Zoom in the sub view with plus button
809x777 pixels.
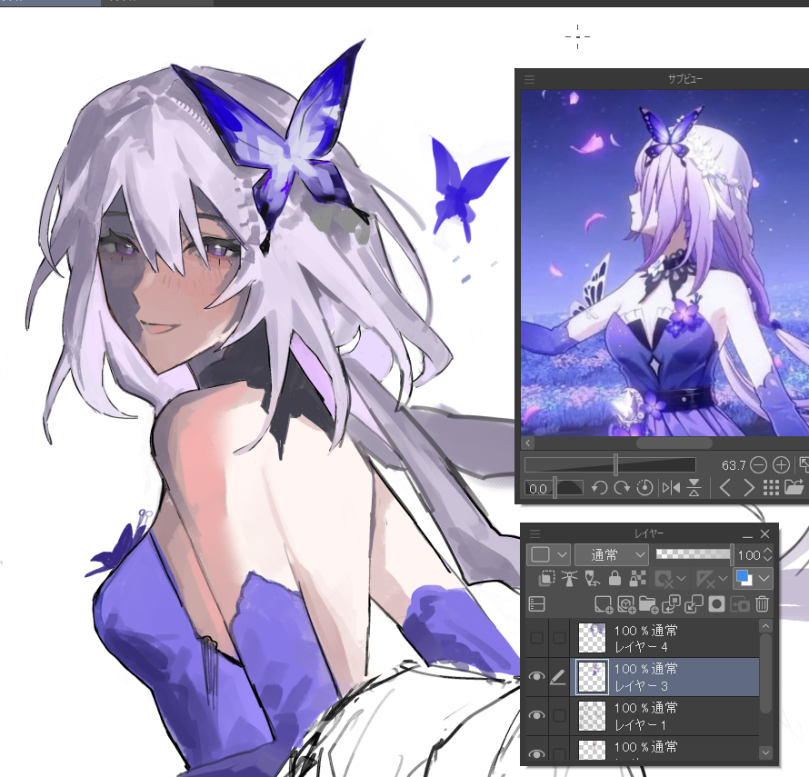780,464
